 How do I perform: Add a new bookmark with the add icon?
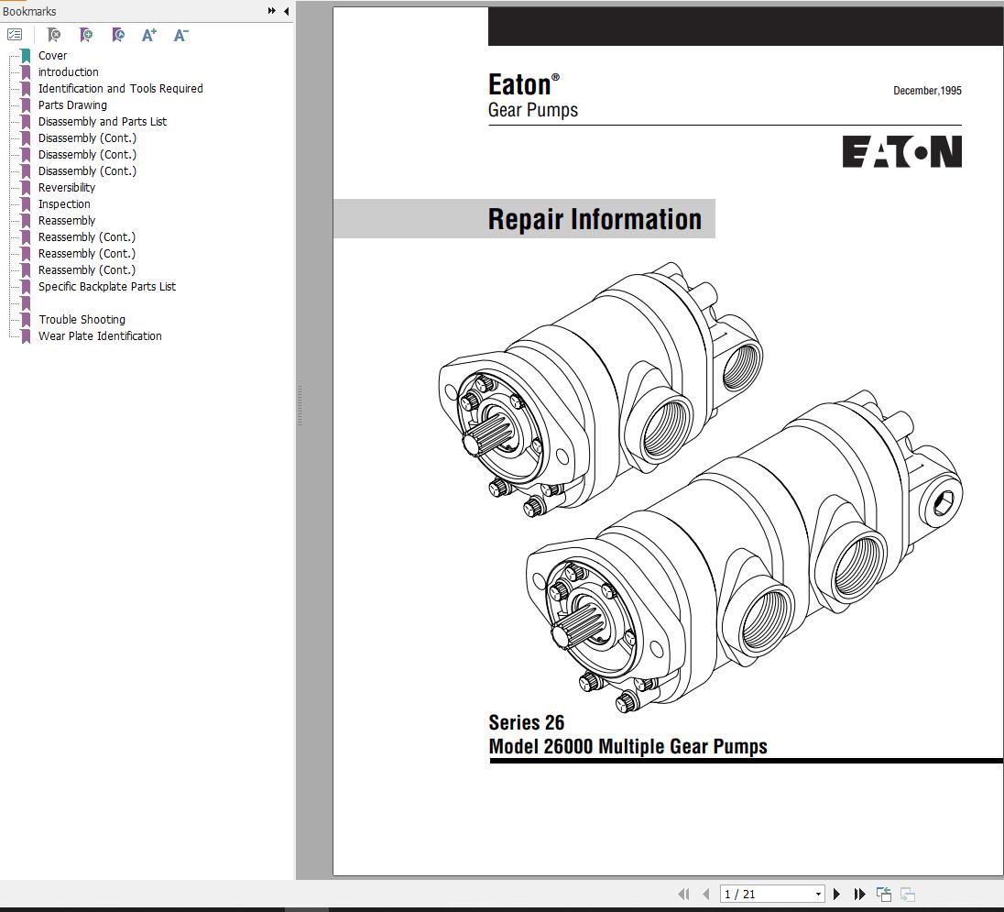pos(85,35)
